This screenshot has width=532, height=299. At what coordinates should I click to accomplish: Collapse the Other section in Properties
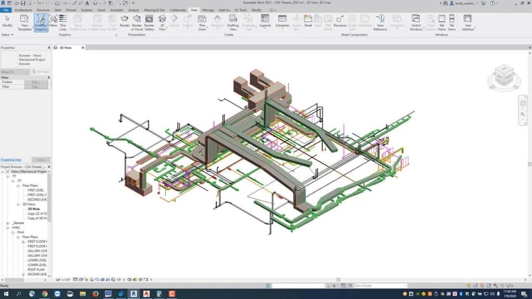[x=48, y=78]
